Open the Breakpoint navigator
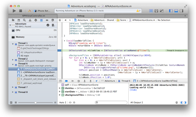Image resolution: width=196 pixels, height=117 pixels. (47, 20)
